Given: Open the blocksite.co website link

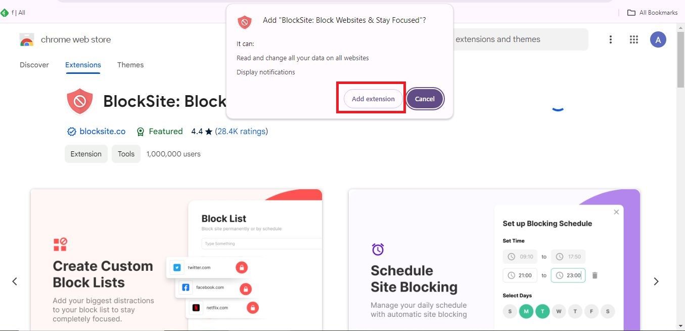Looking at the screenshot, I should pyautogui.click(x=102, y=131).
